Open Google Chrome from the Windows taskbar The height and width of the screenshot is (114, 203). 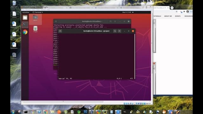(46, 112)
